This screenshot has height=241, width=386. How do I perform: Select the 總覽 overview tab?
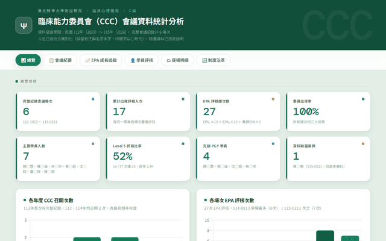(28, 60)
